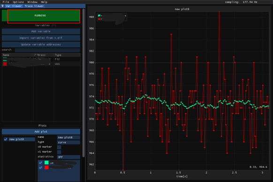Toggle the new plot0 visibility checkbox
Viewport: 273px width, 182px height.
tap(6, 139)
